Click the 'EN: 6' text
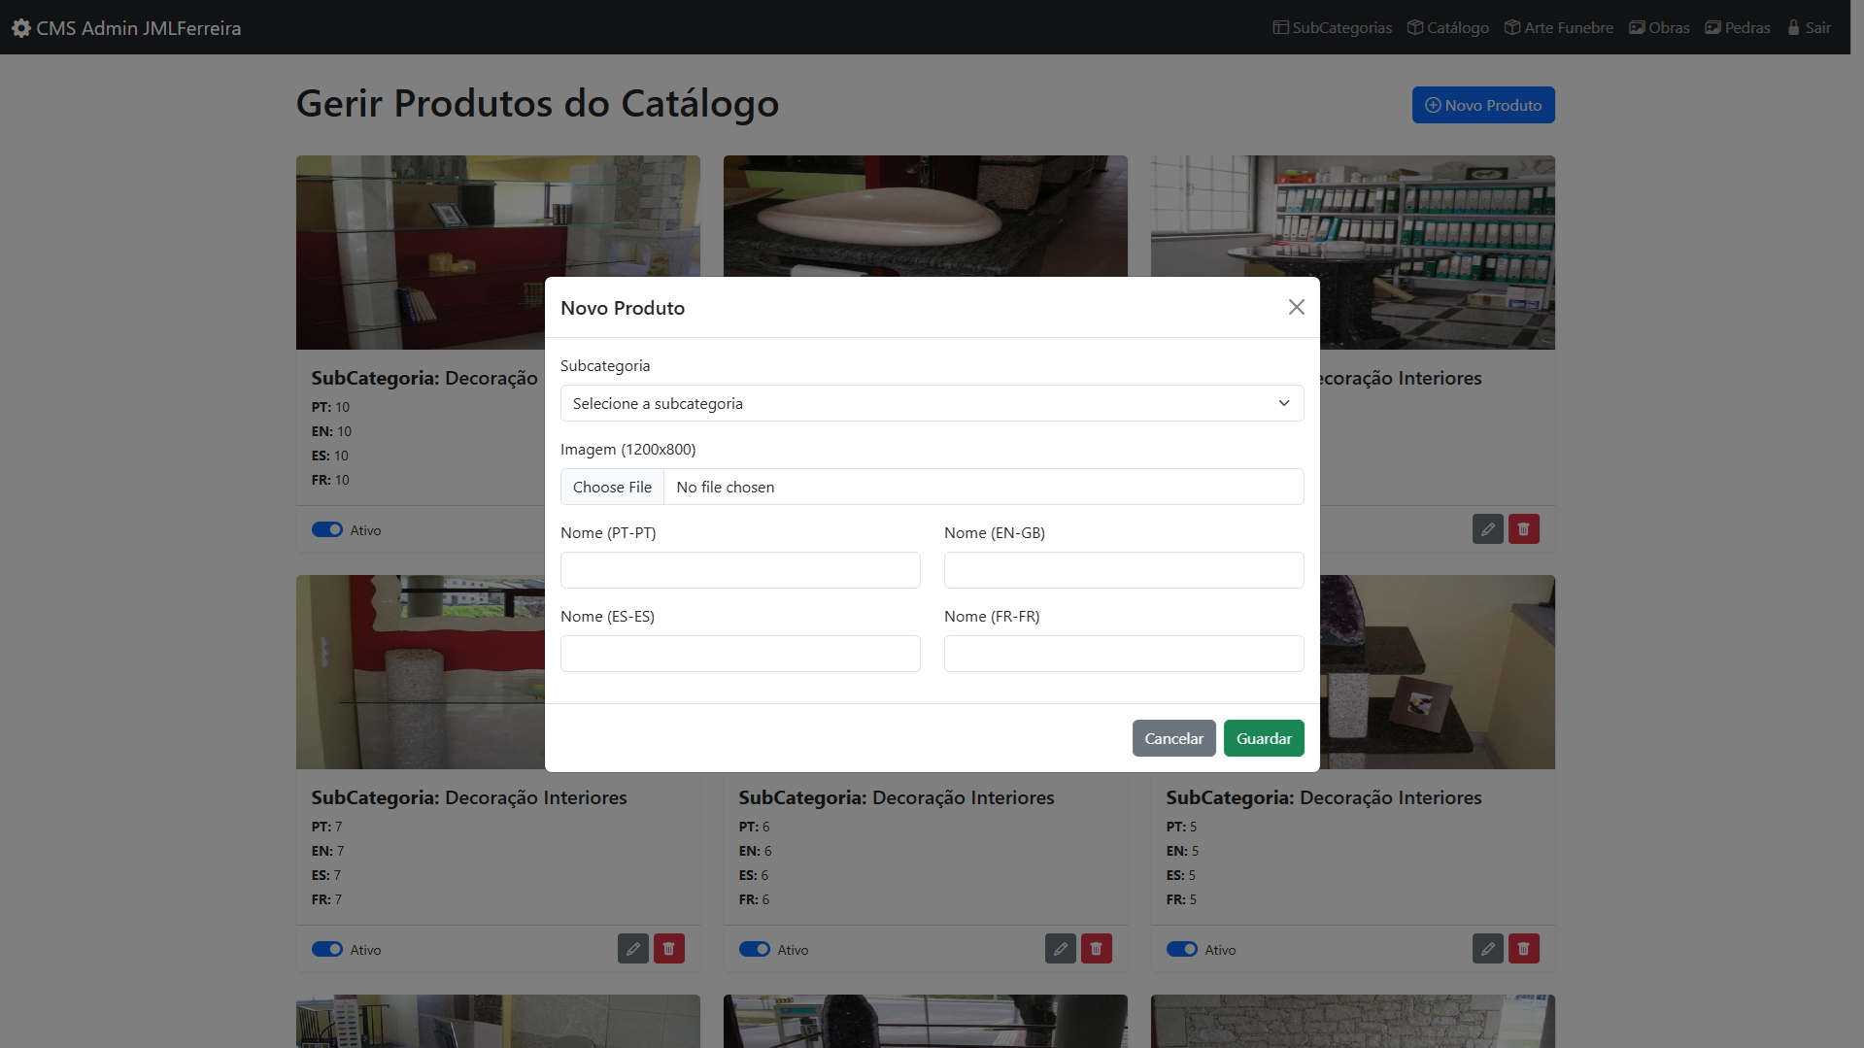This screenshot has height=1048, width=1864. tap(755, 851)
